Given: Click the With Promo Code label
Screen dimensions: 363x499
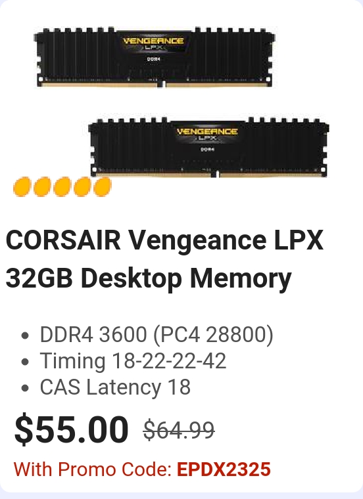Looking at the screenshot, I should [93, 469].
